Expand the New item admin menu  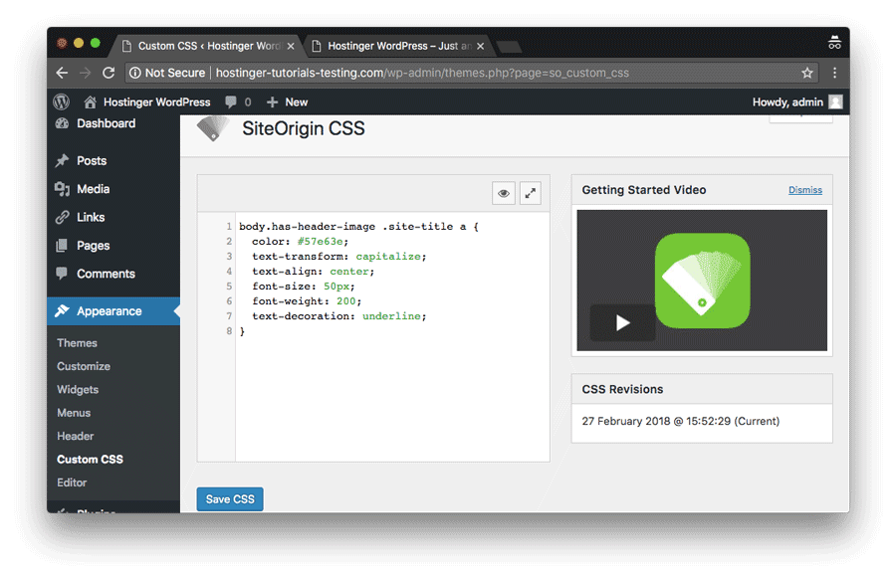(x=287, y=100)
